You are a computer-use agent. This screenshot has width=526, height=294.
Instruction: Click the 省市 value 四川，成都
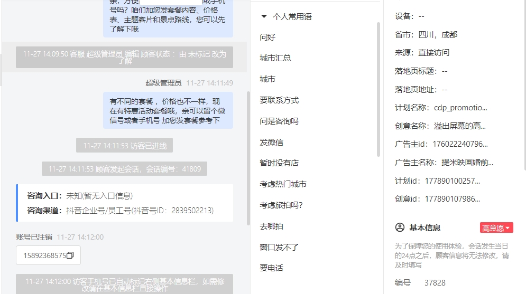438,34
